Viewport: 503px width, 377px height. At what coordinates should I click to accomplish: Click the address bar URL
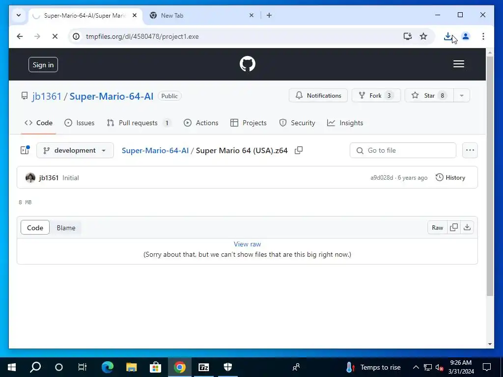point(142,36)
